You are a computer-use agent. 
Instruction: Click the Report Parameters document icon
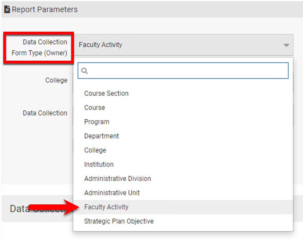[x=7, y=10]
